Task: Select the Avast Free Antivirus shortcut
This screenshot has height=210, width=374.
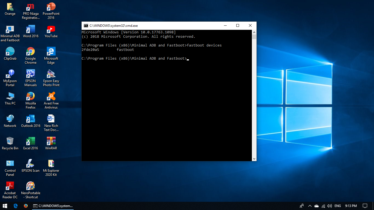Action: (x=51, y=101)
